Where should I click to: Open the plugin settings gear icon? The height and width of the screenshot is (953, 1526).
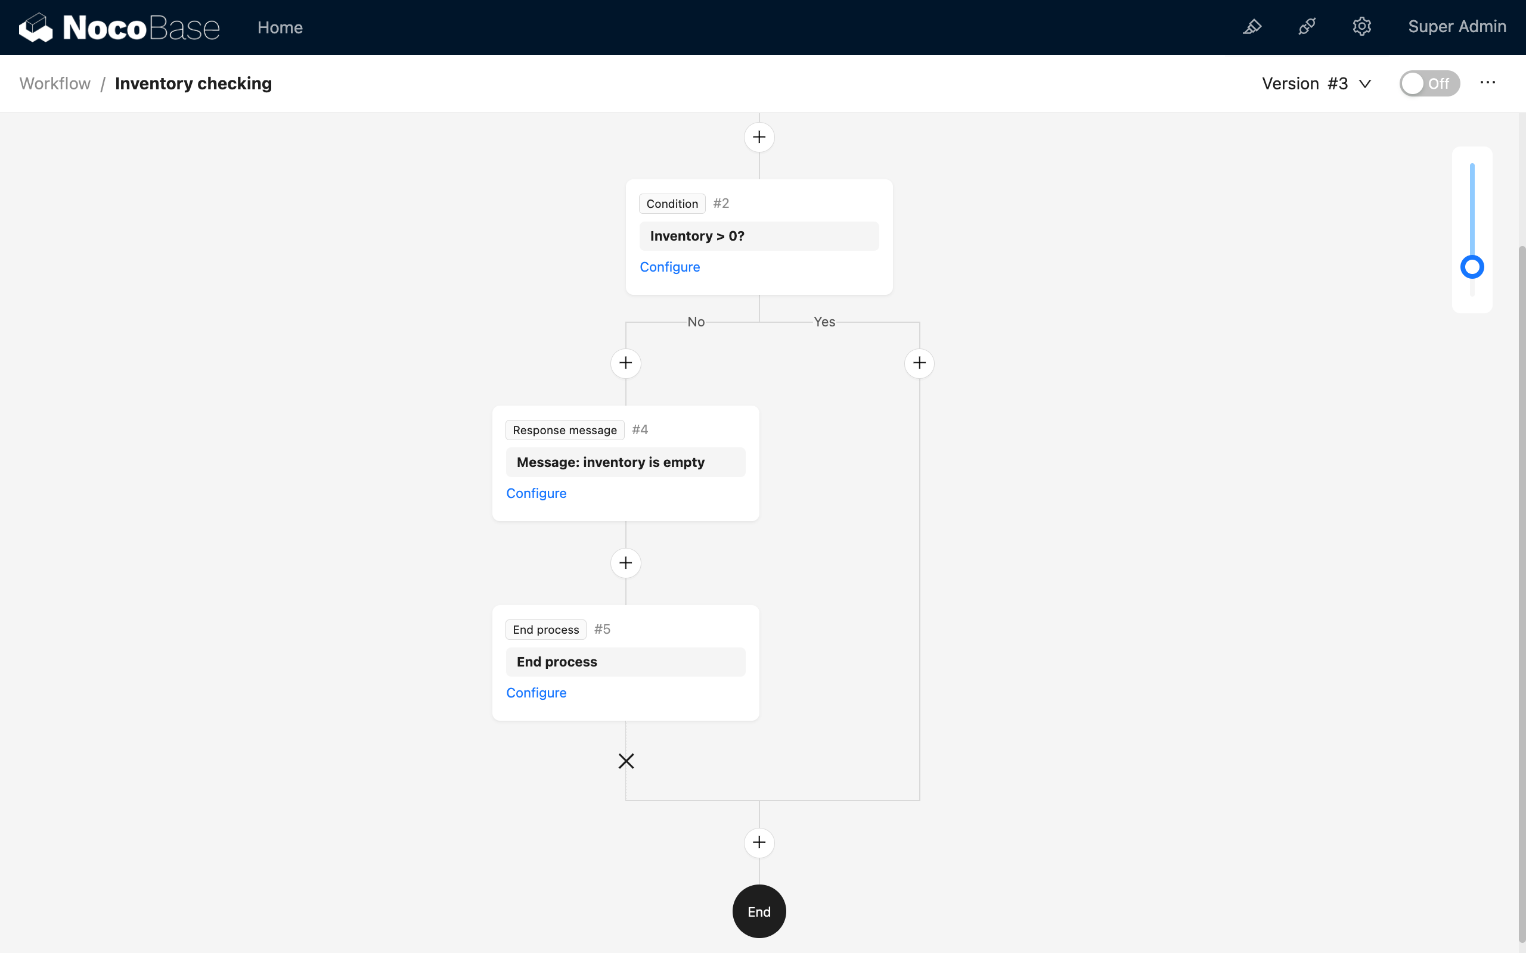click(x=1362, y=27)
